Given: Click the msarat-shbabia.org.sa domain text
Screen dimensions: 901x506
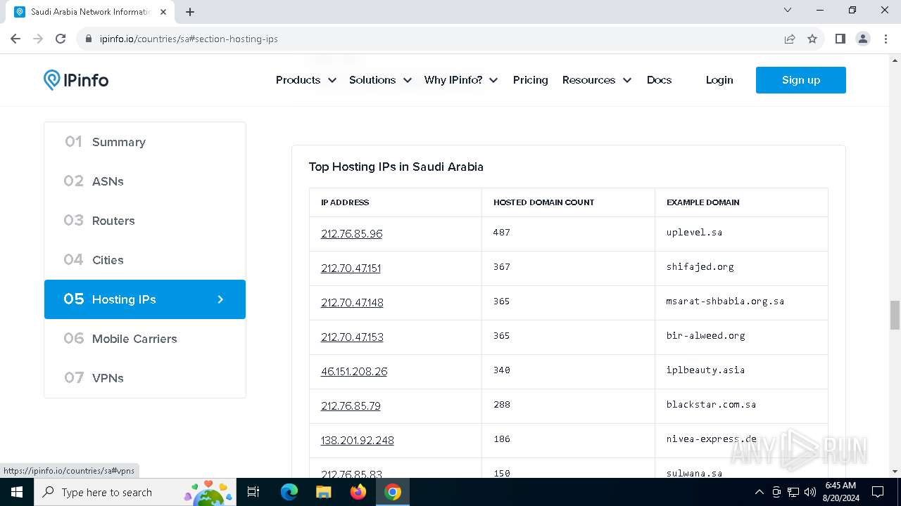Looking at the screenshot, I should coord(725,301).
